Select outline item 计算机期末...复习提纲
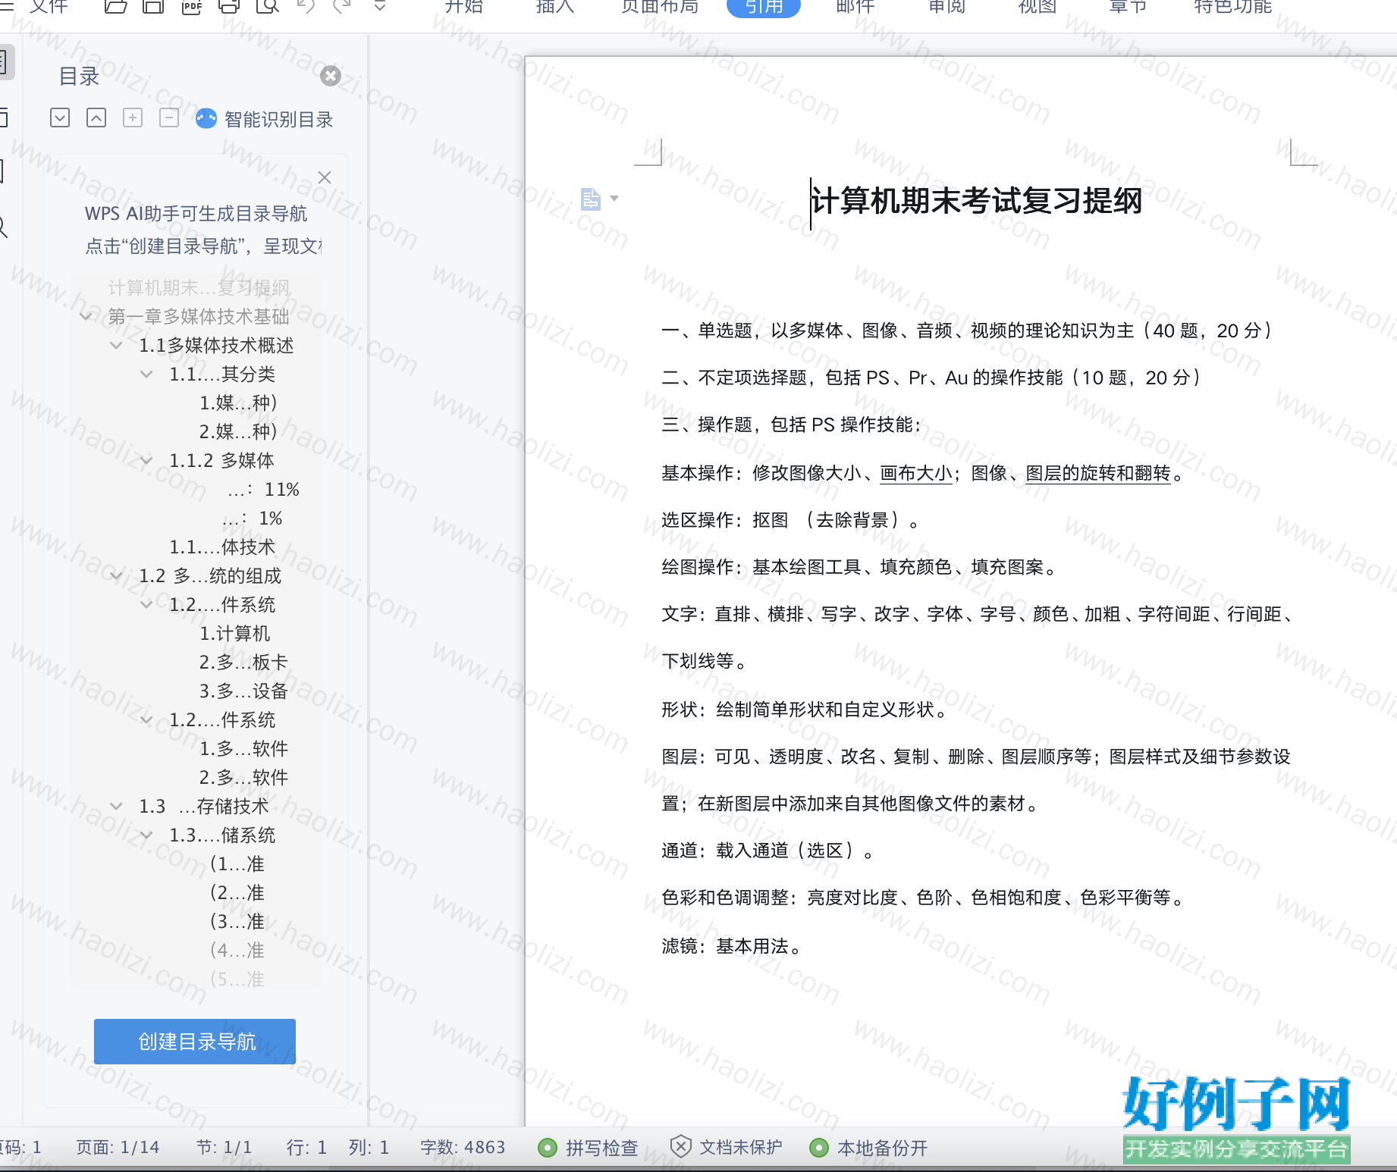Image resolution: width=1397 pixels, height=1172 pixels. [x=199, y=287]
